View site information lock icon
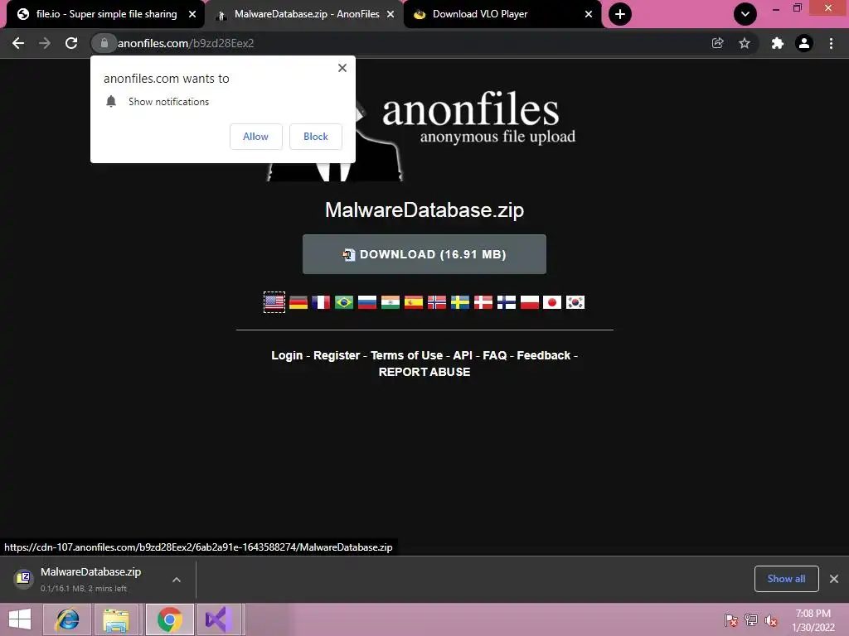 coord(104,43)
